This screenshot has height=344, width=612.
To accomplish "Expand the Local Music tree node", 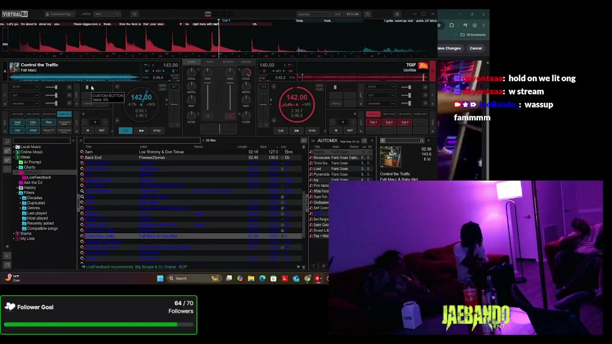I will pos(14,147).
